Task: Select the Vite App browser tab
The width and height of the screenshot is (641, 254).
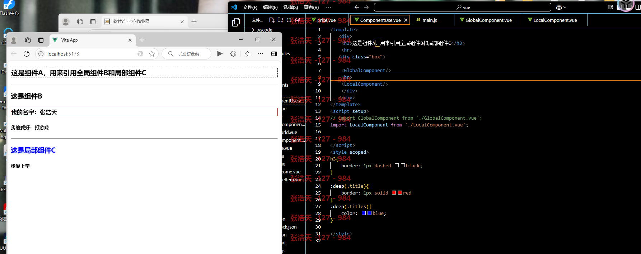Action: coord(93,40)
